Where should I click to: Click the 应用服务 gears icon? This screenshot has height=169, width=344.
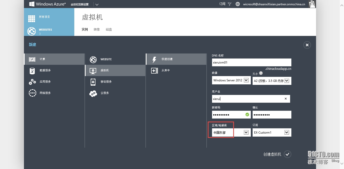point(32,82)
